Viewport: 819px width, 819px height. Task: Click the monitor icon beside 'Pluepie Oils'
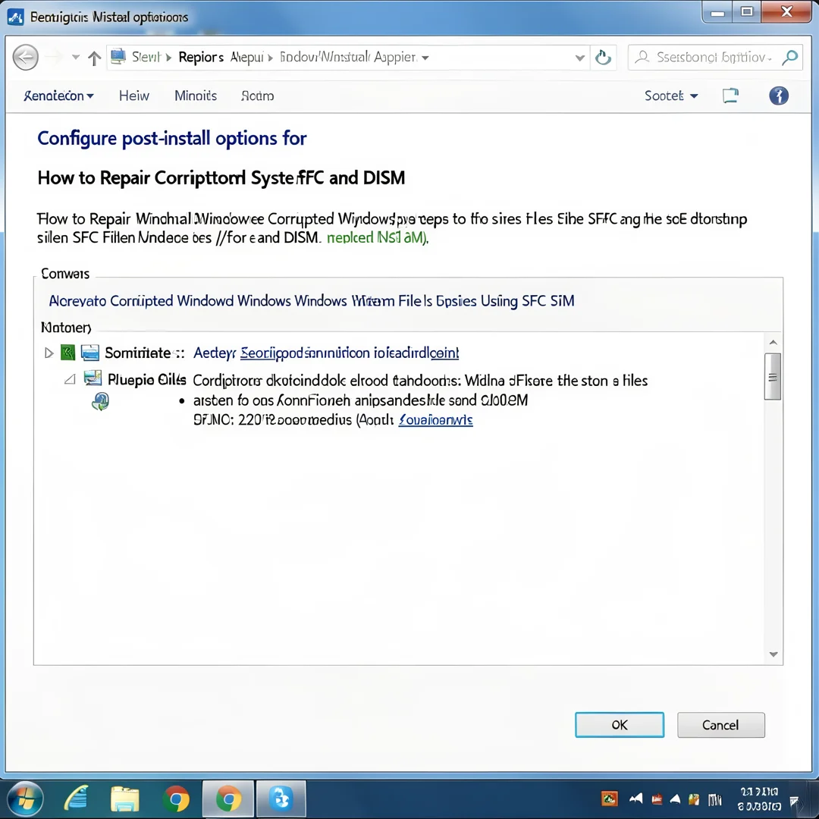click(x=93, y=378)
